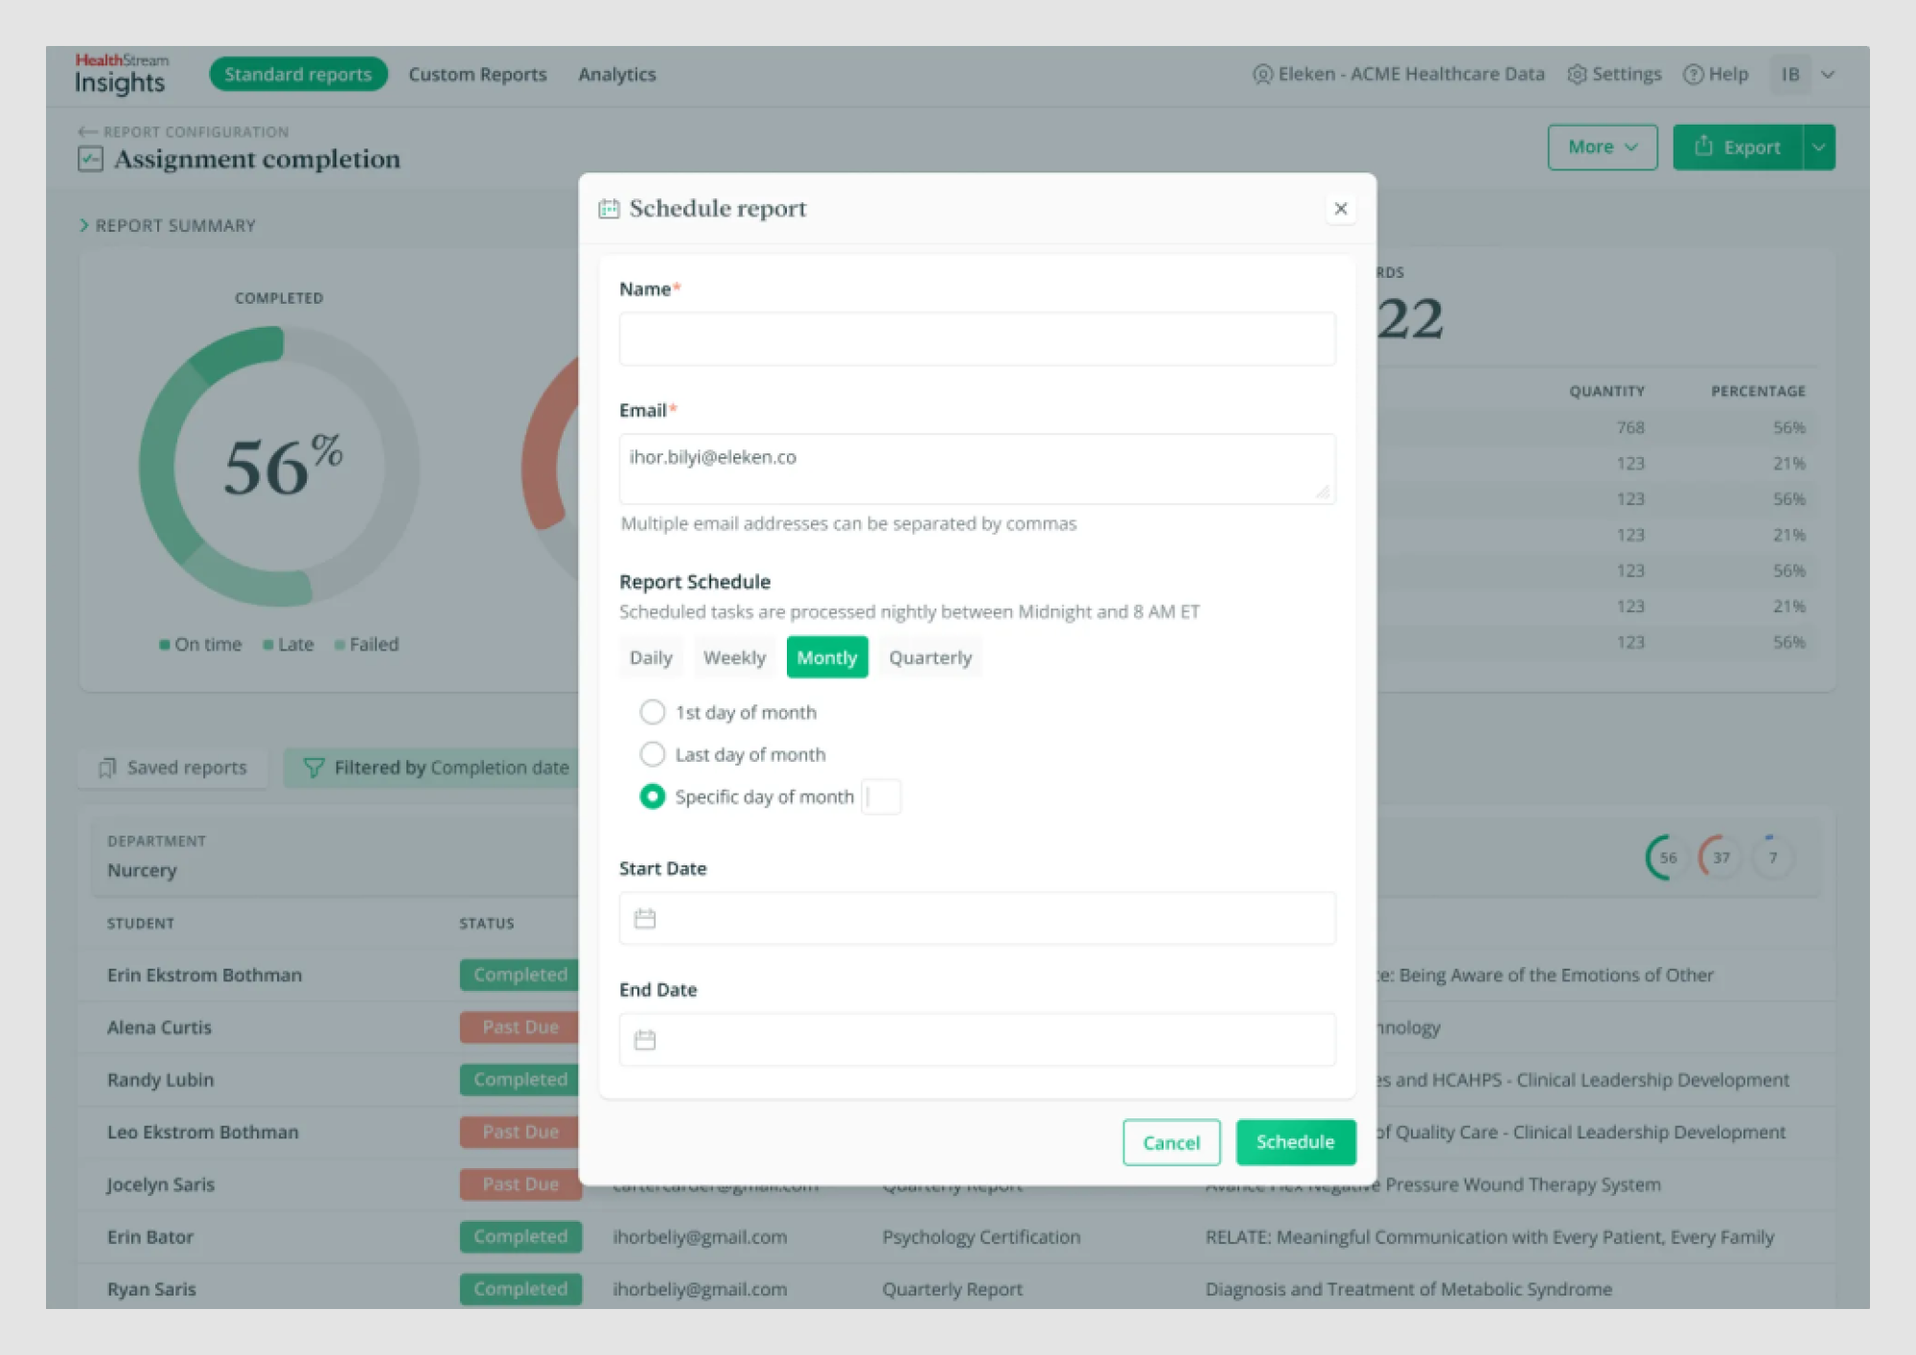Select student Randy Lubin

160,1080
